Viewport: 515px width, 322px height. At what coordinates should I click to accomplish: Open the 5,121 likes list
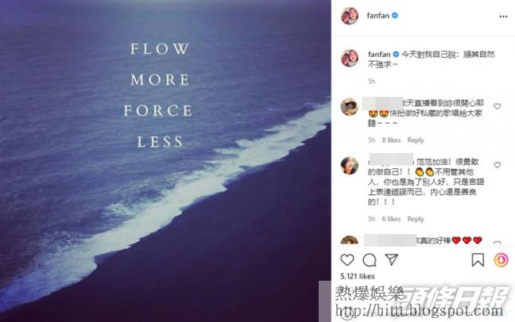point(358,276)
